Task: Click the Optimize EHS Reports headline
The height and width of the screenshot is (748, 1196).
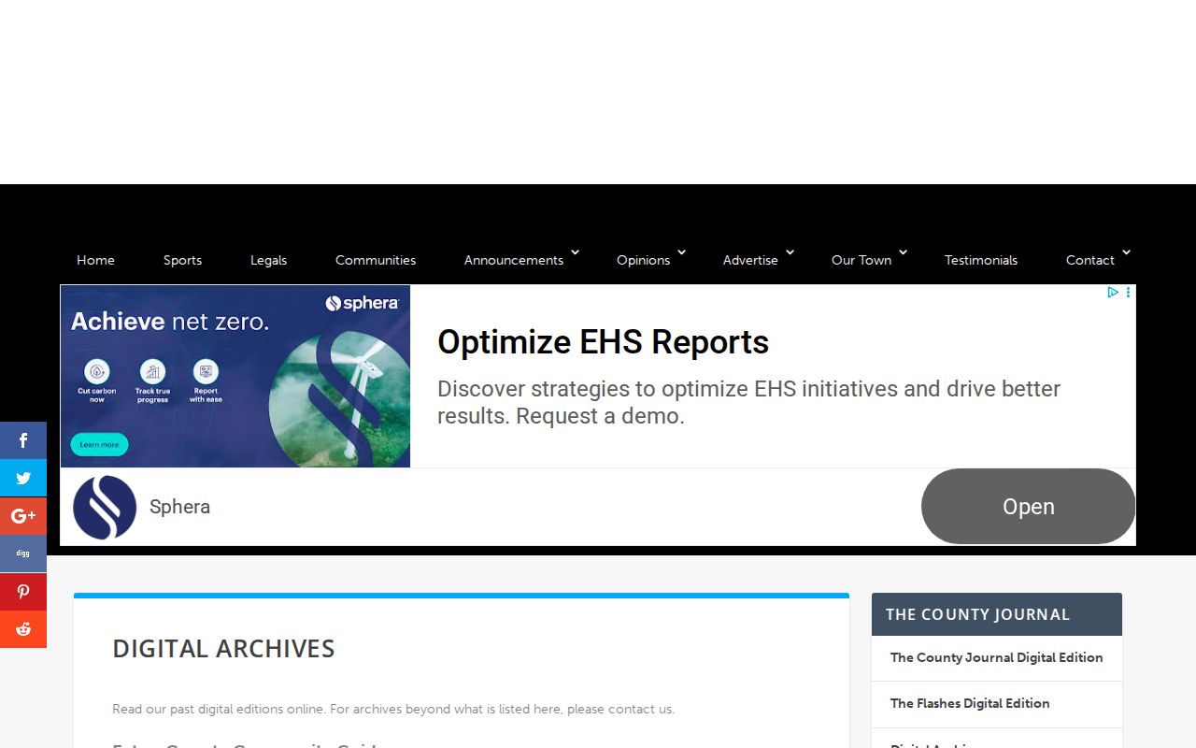Action: [603, 342]
